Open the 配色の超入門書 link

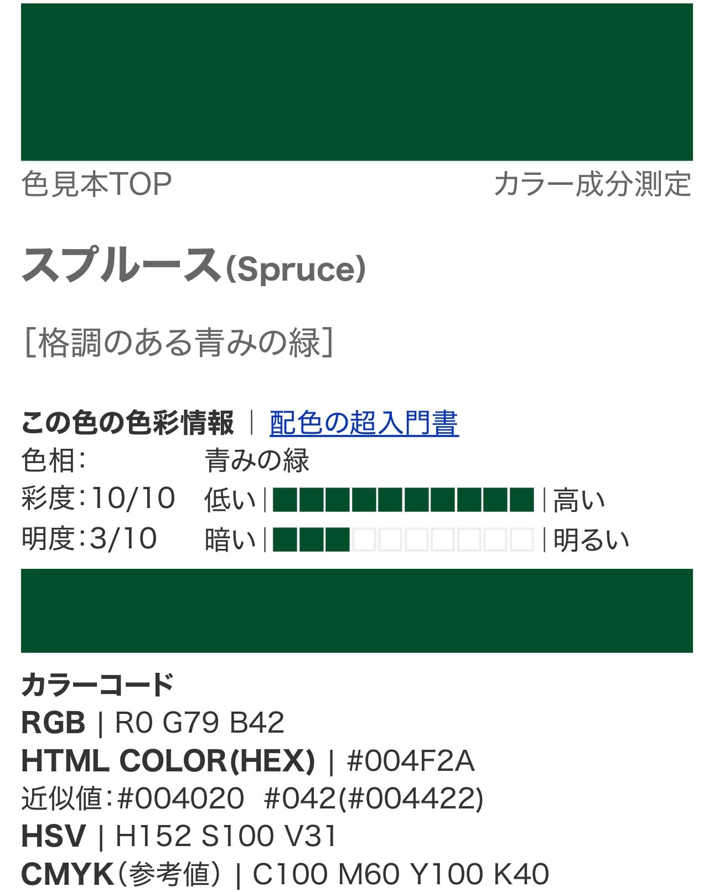[x=364, y=423]
